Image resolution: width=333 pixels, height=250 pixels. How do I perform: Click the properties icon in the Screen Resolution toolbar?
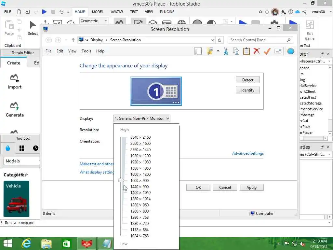click(x=278, y=51)
